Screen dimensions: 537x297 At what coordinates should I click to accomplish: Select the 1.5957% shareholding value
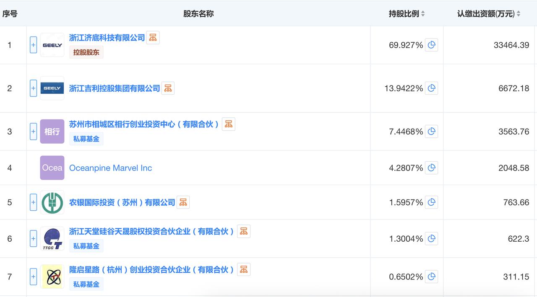[x=406, y=202]
